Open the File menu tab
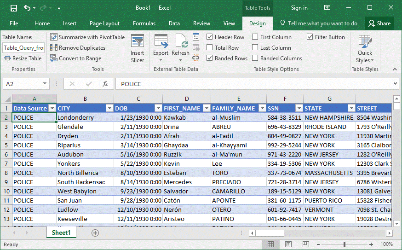Screen dimensions: 402x250 (x=14, y=23)
